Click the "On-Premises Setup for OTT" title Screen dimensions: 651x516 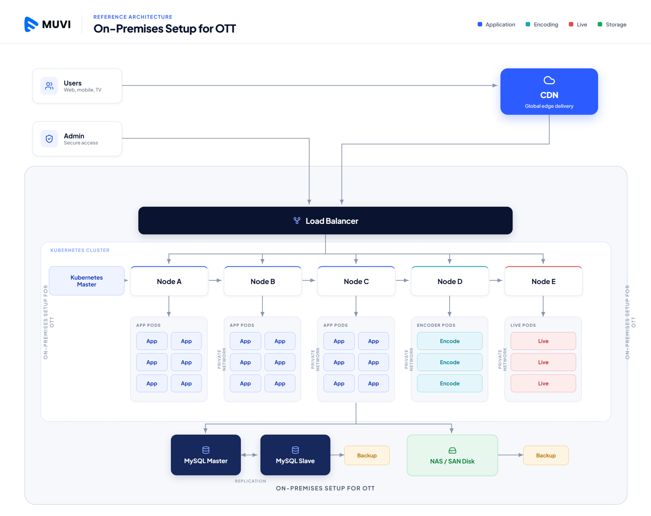[165, 29]
